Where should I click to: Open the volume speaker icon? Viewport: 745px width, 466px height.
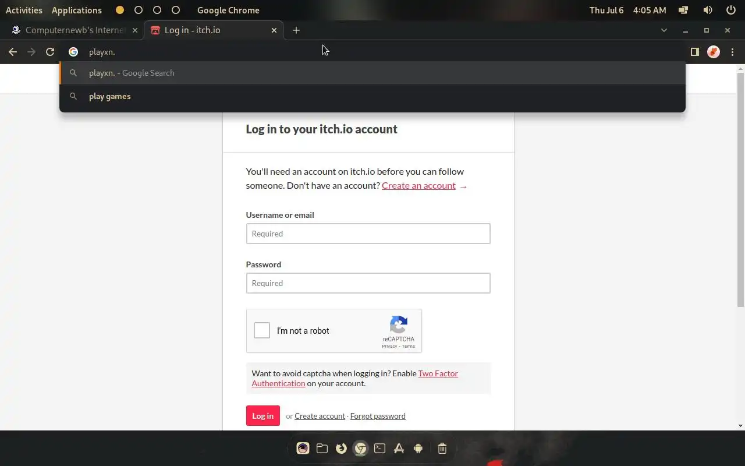point(708,10)
